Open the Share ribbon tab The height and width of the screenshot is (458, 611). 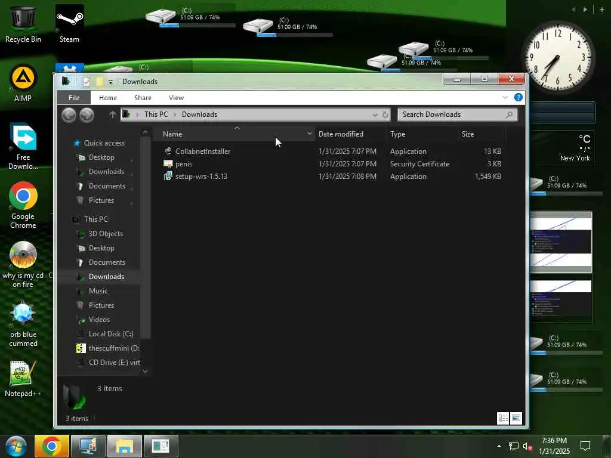[143, 98]
